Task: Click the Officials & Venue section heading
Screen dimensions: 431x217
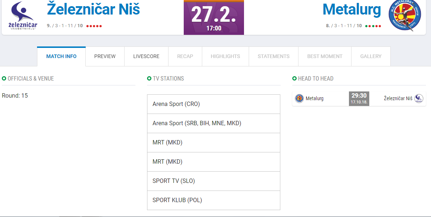Action: click(x=31, y=78)
